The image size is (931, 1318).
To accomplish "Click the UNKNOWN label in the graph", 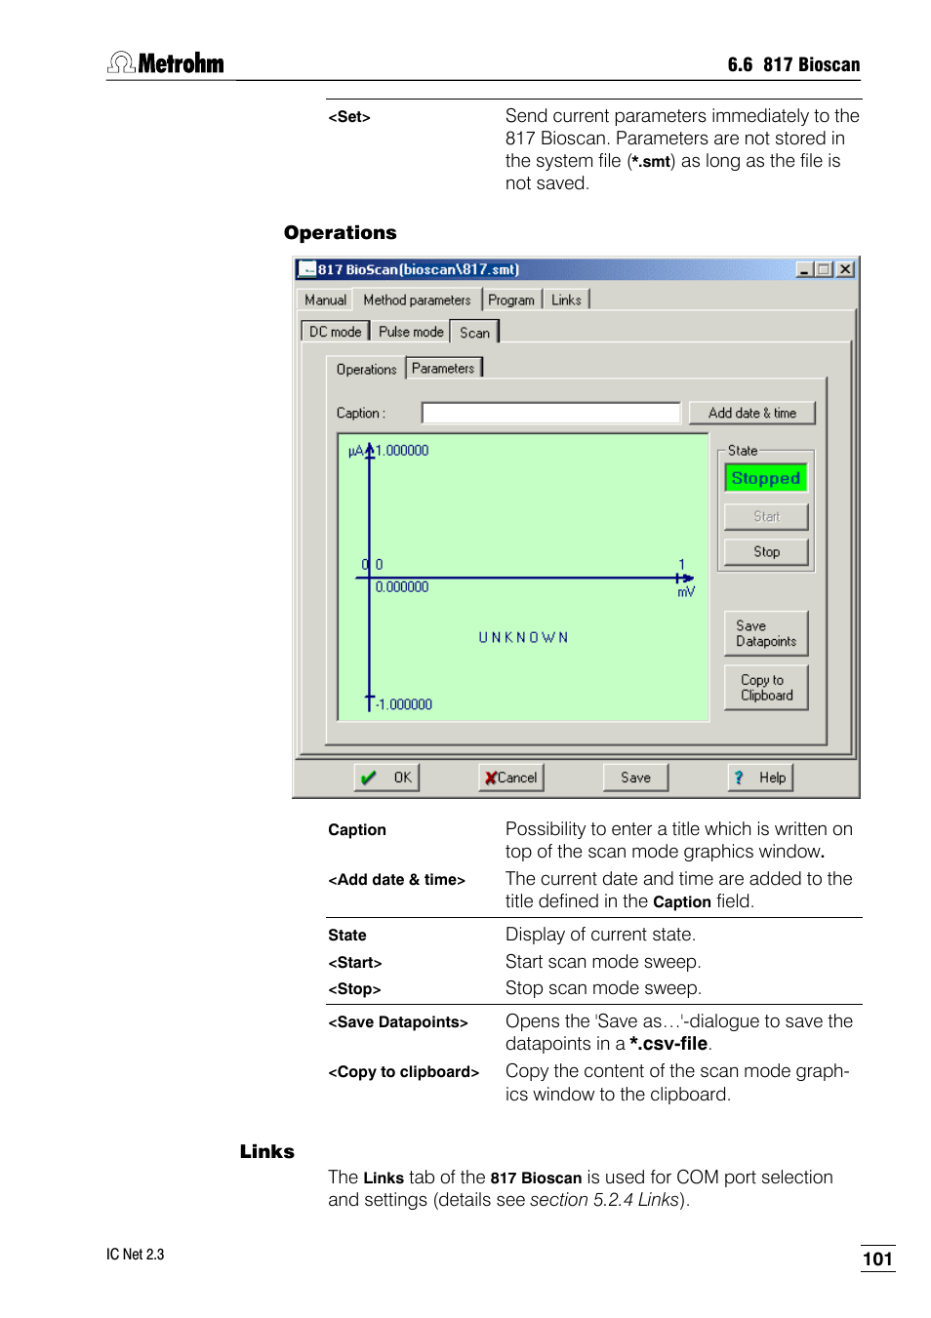I will tap(523, 637).
